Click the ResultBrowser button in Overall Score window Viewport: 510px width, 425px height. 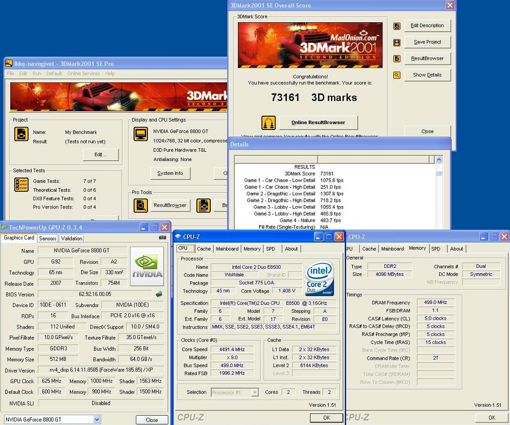[427, 58]
